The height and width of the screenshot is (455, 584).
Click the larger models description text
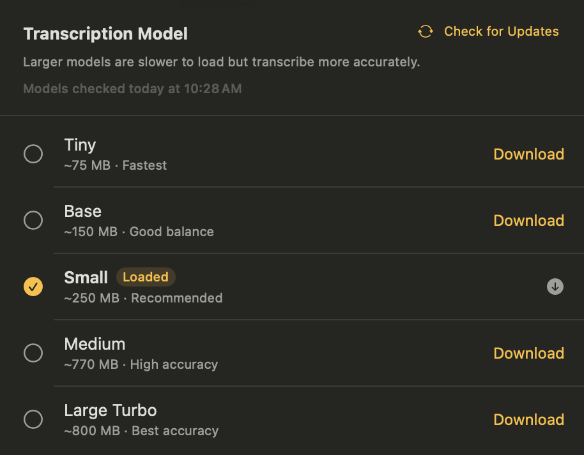pos(221,62)
